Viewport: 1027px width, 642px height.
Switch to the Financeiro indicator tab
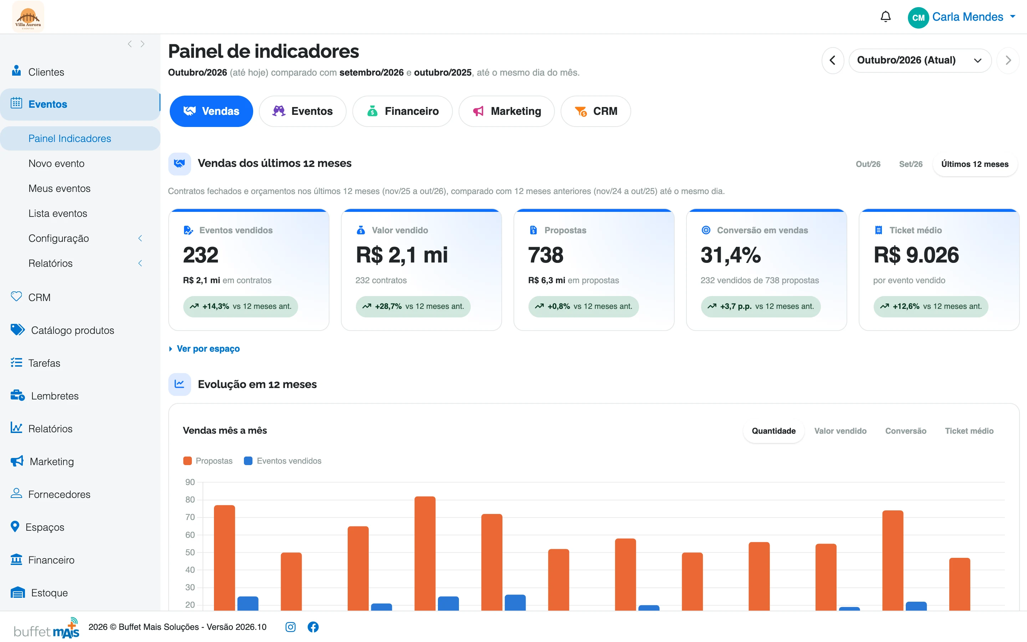pos(402,111)
